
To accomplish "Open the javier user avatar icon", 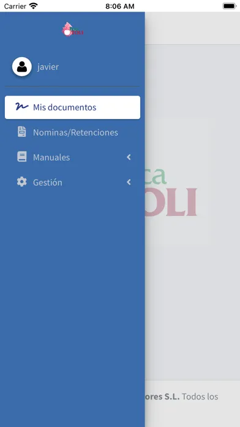I will 22,67.
